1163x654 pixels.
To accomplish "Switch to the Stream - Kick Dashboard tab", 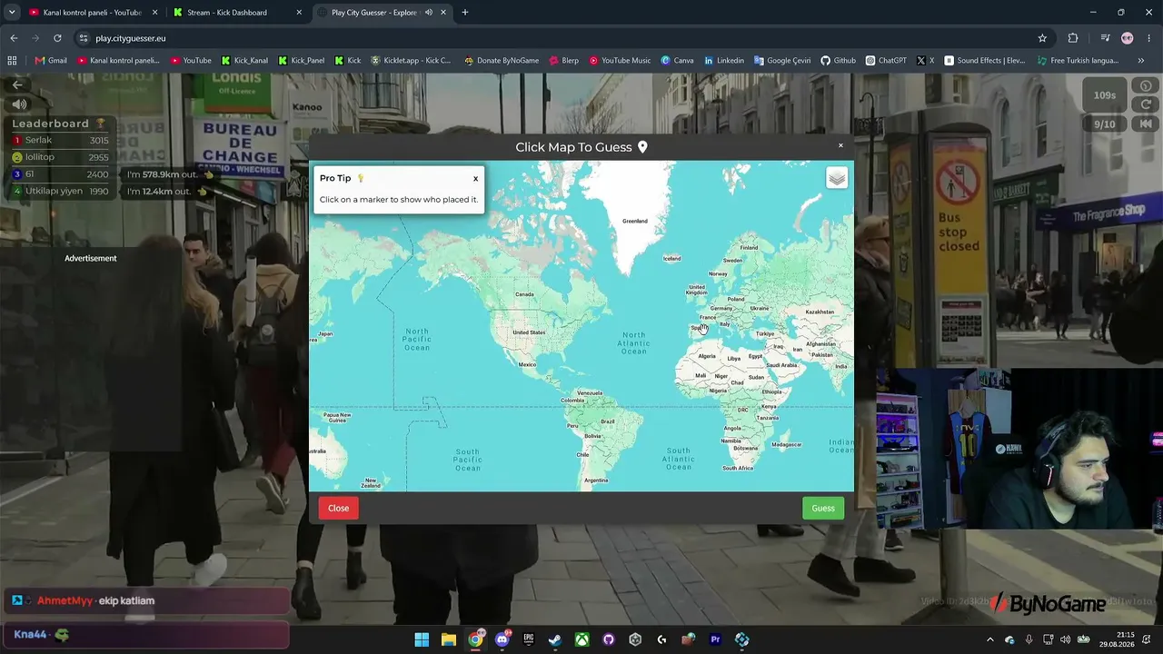I will point(237,13).
